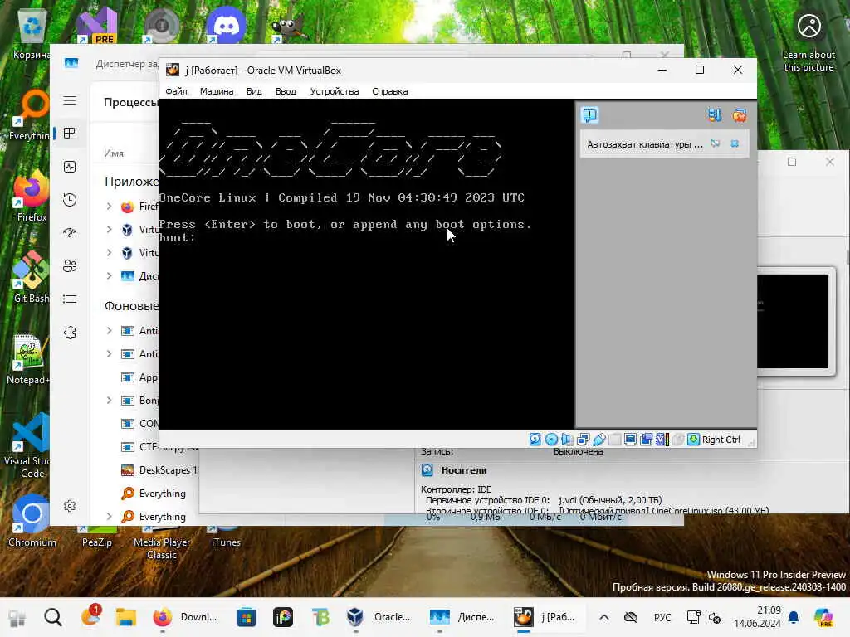Open Windows Search from the taskbar
This screenshot has width=850, height=637.
point(52,617)
